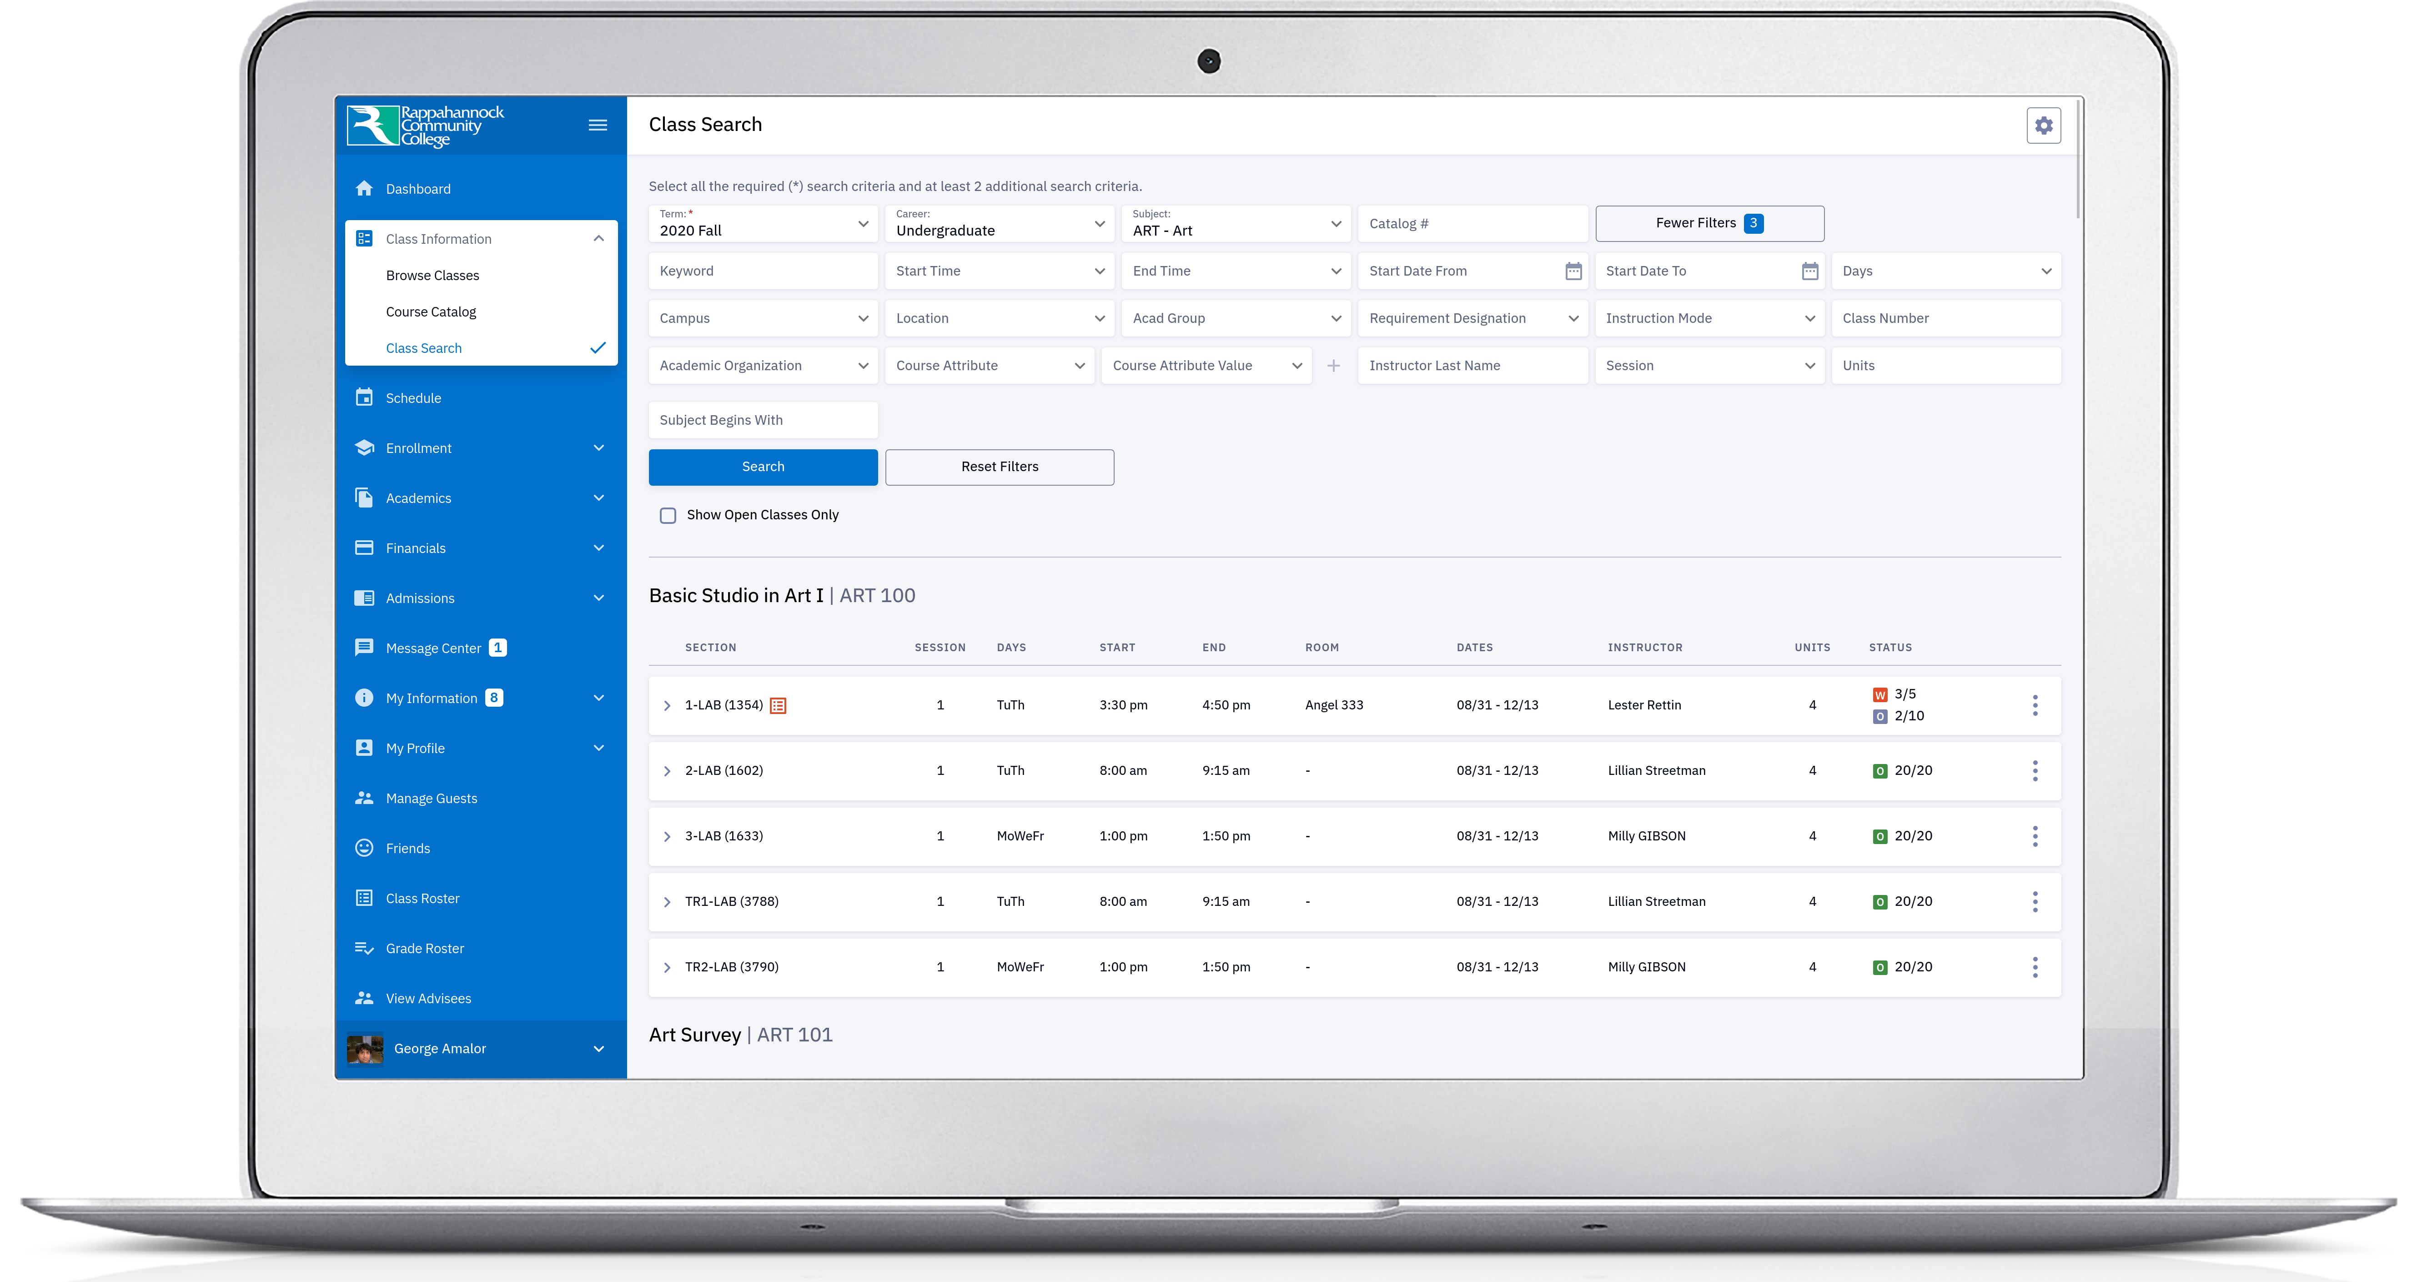Screen dimensions: 2422x1282
Task: Click the Academics documents icon
Action: (365, 498)
